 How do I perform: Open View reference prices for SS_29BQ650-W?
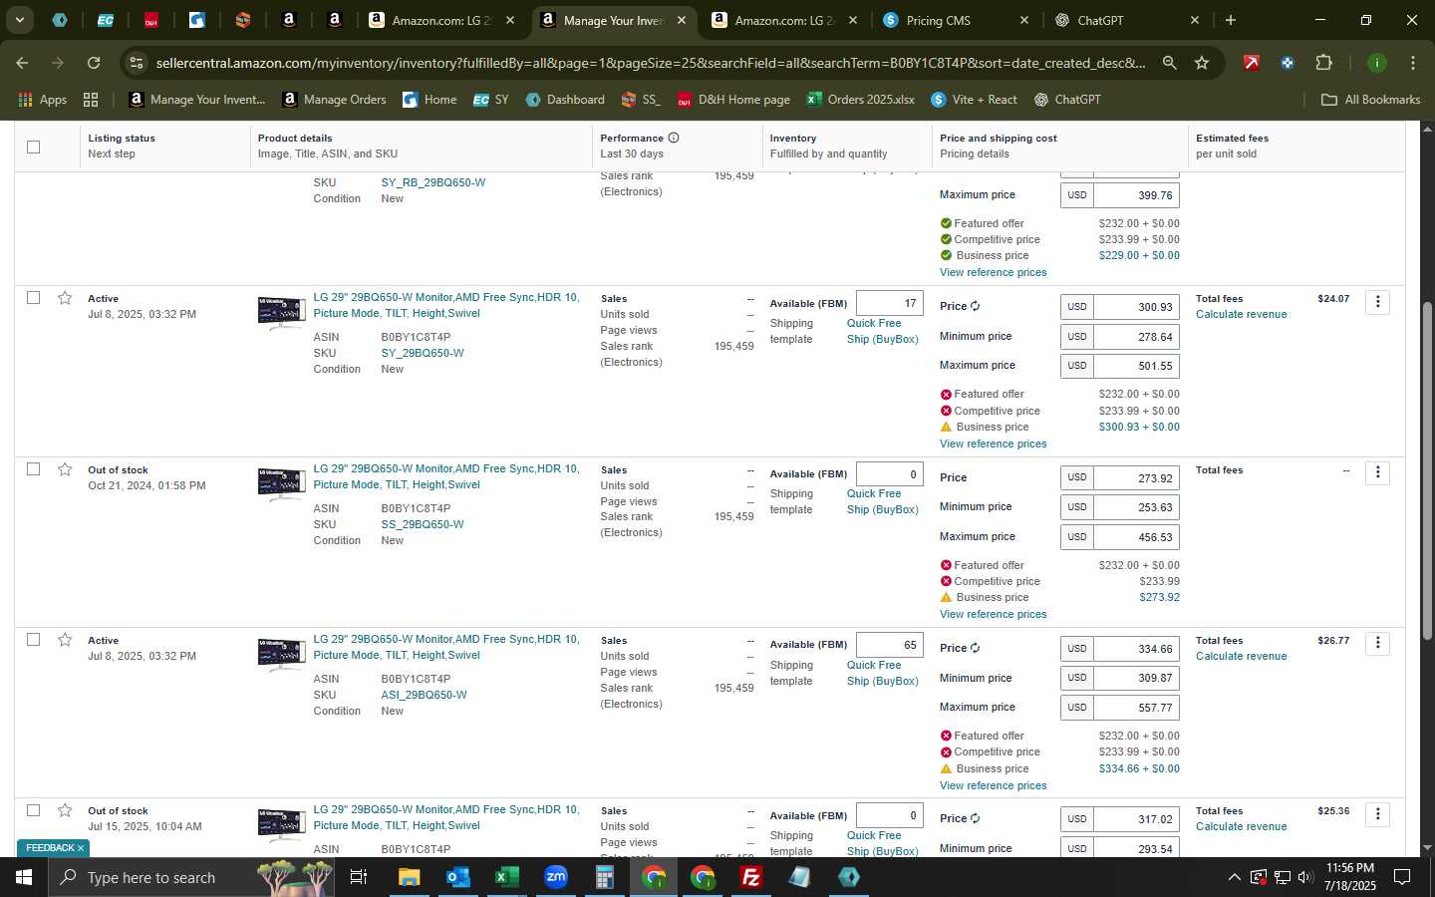993,614
